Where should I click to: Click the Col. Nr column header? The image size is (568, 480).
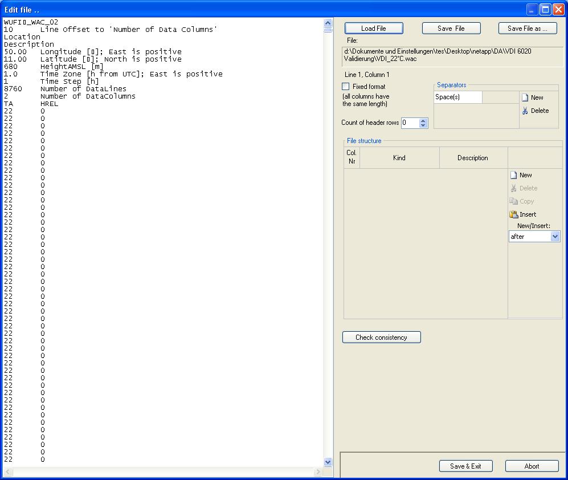pos(352,157)
